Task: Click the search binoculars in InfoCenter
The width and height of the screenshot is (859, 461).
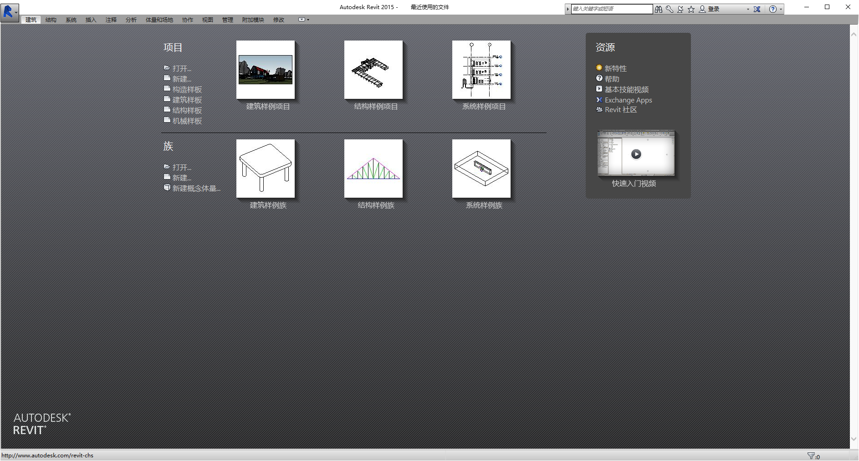Action: pos(659,9)
